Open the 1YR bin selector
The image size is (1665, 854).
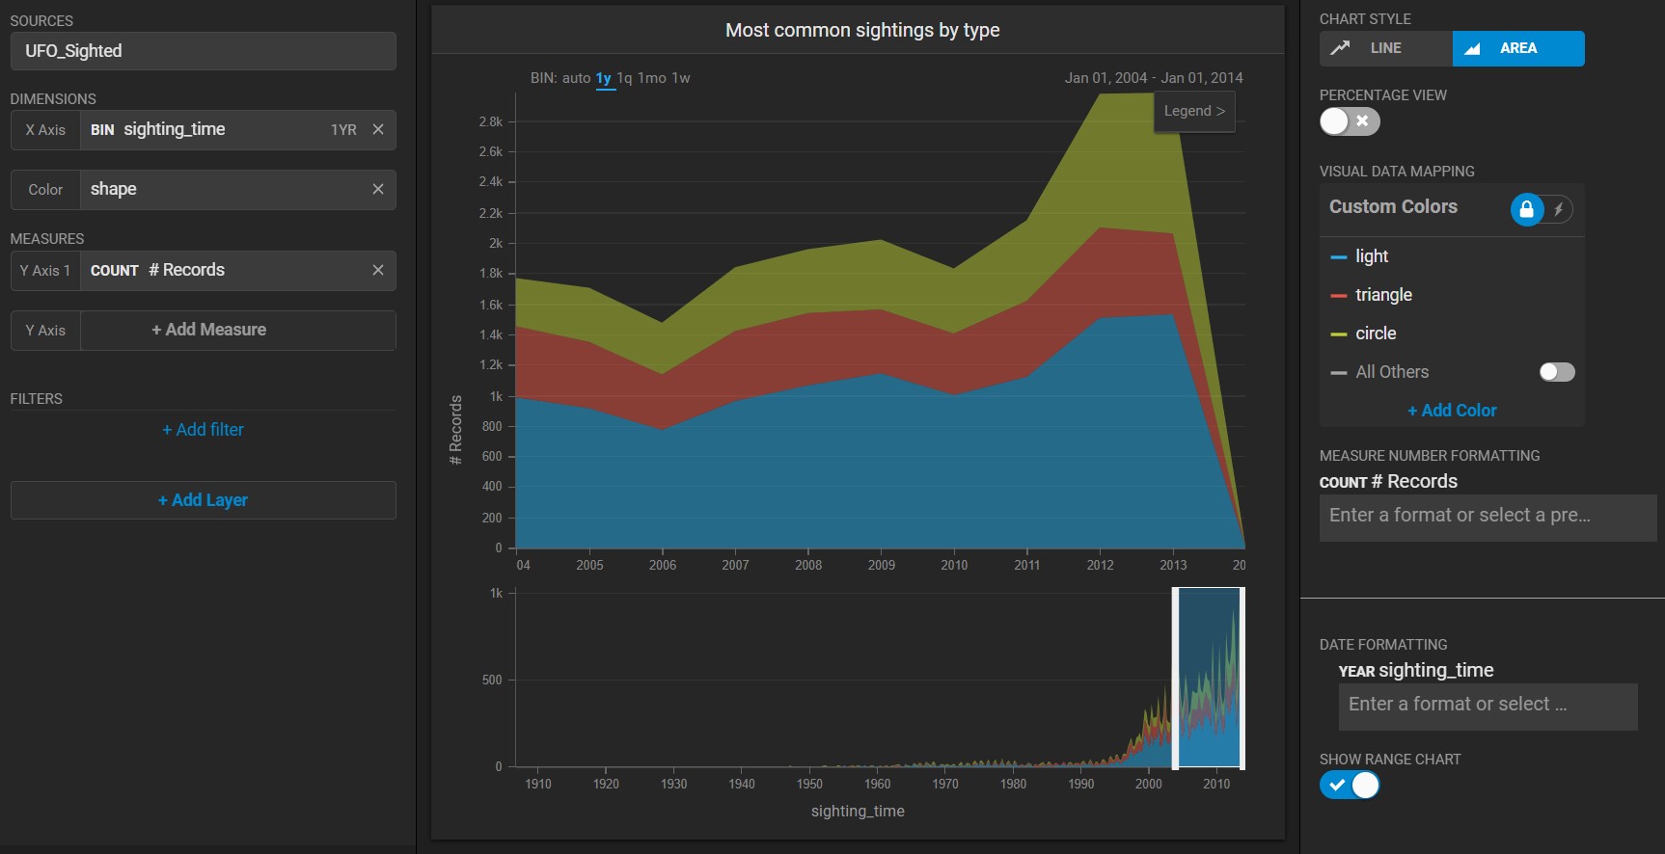tap(343, 130)
